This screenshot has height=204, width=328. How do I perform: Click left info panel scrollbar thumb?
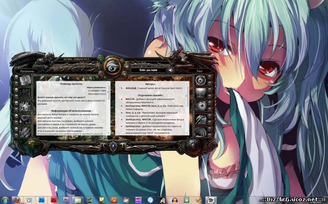[108, 91]
